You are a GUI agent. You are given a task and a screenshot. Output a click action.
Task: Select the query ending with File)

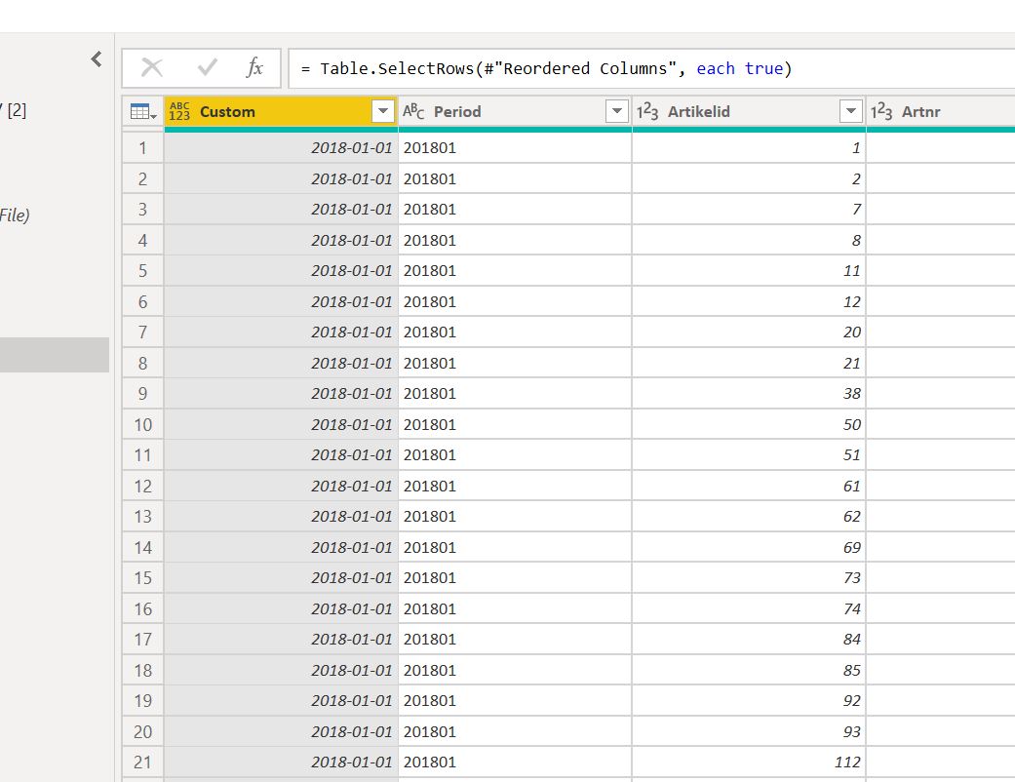click(x=15, y=215)
